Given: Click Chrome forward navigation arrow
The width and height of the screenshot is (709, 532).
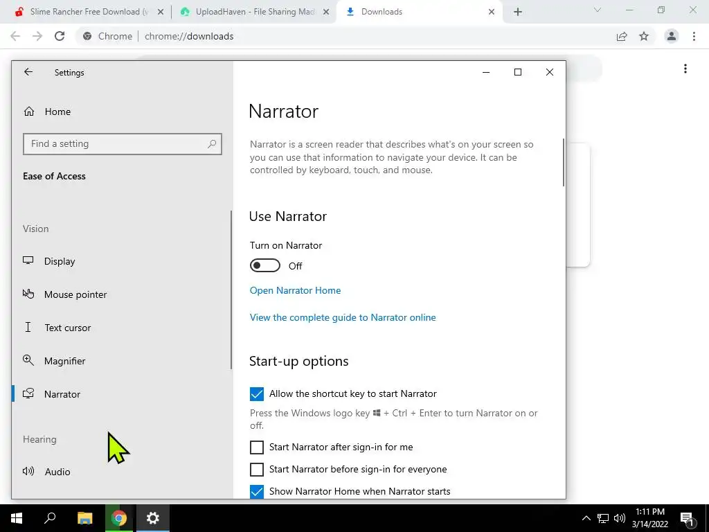Looking at the screenshot, I should tap(37, 36).
